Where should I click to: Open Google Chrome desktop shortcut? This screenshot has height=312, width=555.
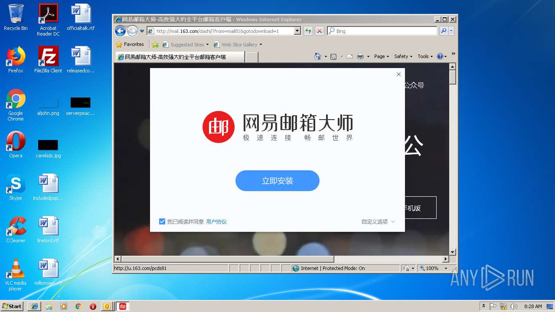pyautogui.click(x=16, y=104)
